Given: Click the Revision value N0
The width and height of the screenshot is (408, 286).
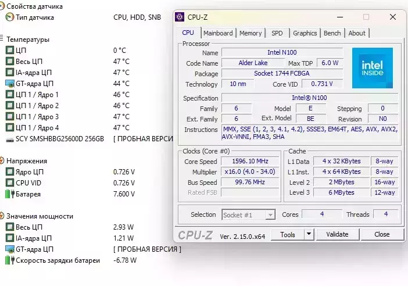Looking at the screenshot, I should click(x=383, y=119).
